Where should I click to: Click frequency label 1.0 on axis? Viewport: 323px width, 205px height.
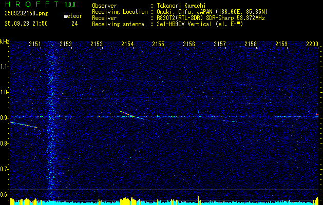[x=4, y=92]
